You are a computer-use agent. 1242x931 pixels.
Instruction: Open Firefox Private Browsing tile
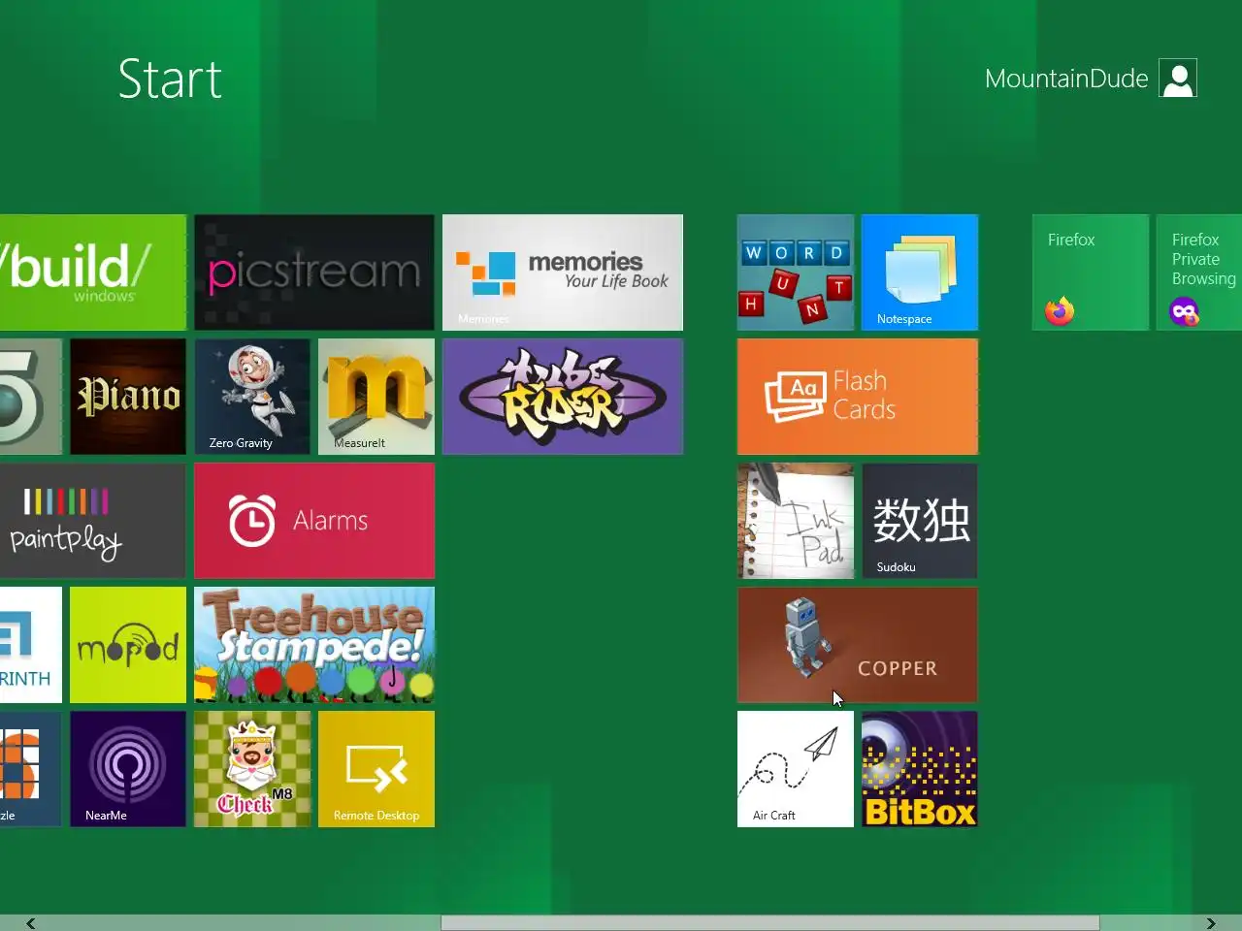pyautogui.click(x=1199, y=273)
